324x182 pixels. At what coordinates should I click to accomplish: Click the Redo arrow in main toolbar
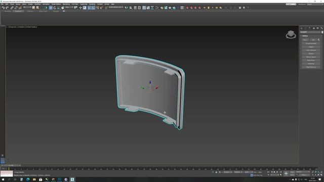point(7,8)
